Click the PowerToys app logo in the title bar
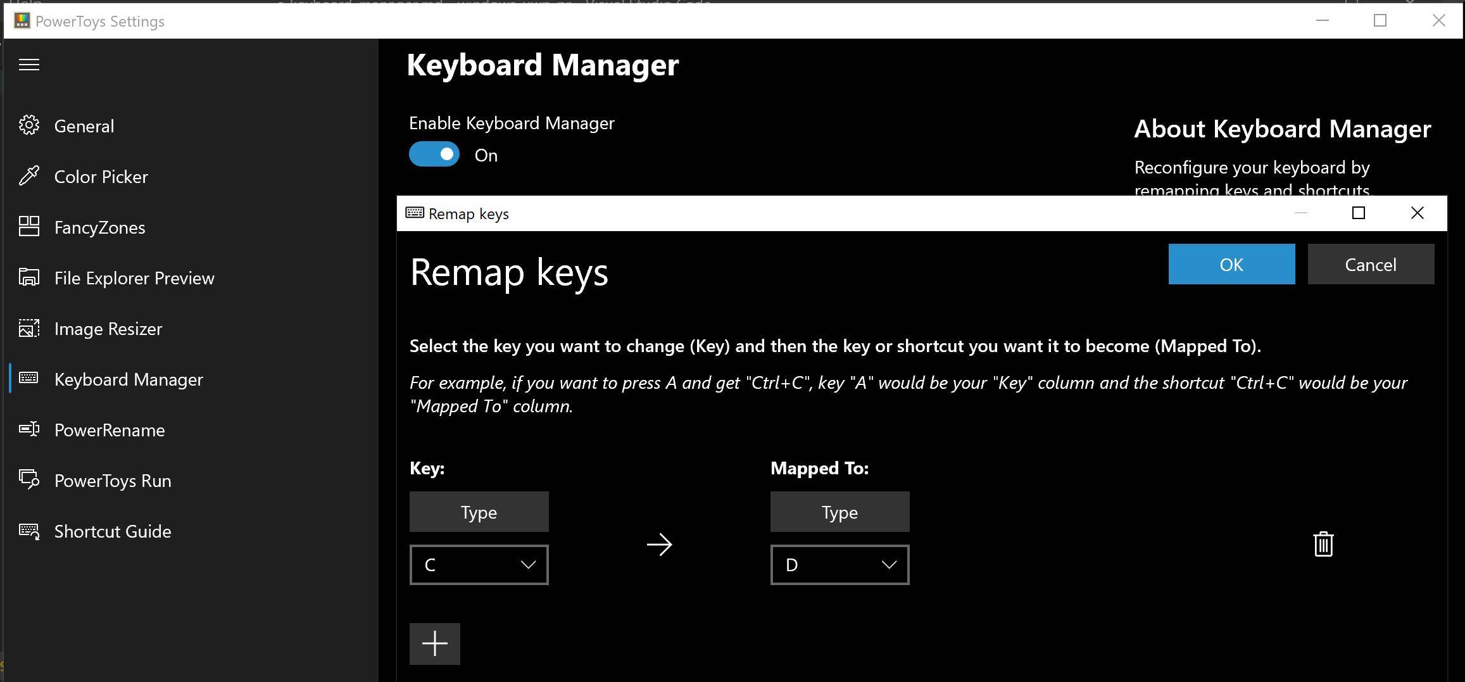The width and height of the screenshot is (1465, 682). [x=22, y=21]
